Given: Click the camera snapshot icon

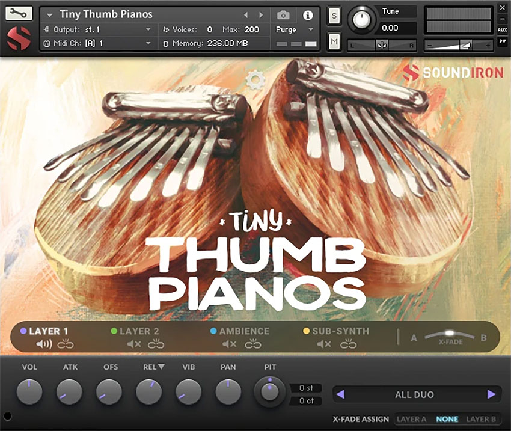Looking at the screenshot, I should 283,15.
